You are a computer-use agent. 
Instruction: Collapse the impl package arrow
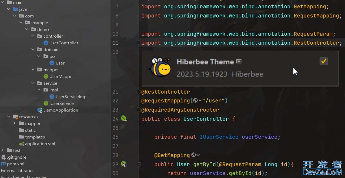pos(39,90)
